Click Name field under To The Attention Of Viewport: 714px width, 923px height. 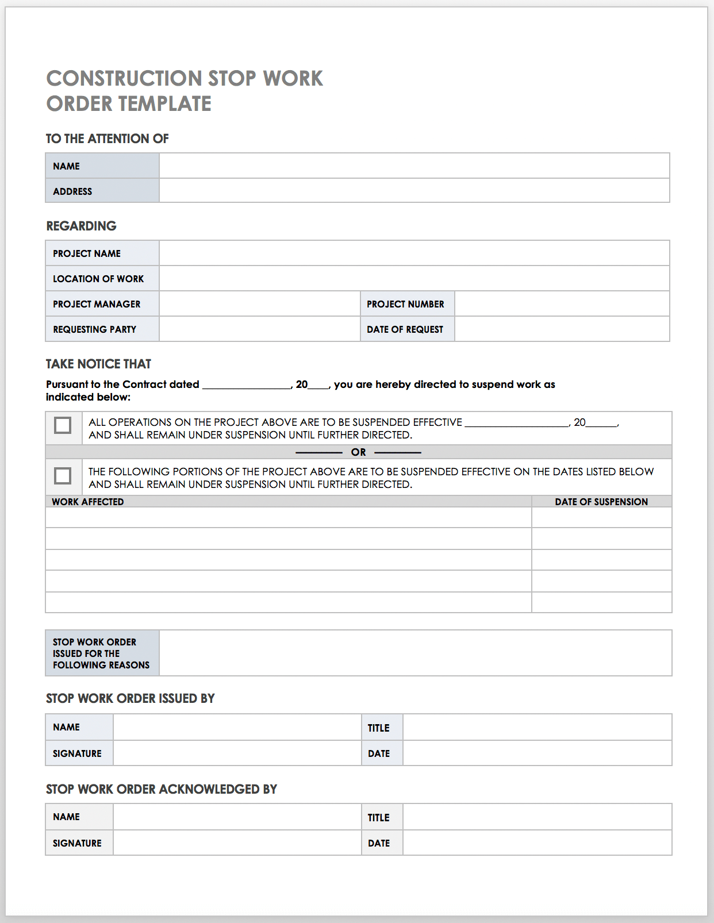[x=414, y=166]
